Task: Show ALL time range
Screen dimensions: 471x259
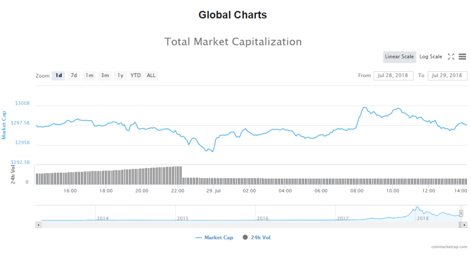Action: 151,76
